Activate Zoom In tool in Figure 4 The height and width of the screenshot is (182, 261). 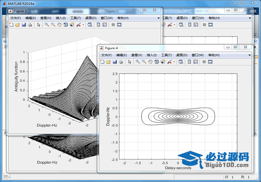(138, 62)
